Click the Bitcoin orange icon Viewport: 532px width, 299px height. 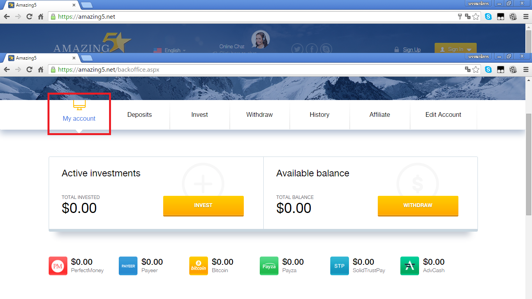199,266
